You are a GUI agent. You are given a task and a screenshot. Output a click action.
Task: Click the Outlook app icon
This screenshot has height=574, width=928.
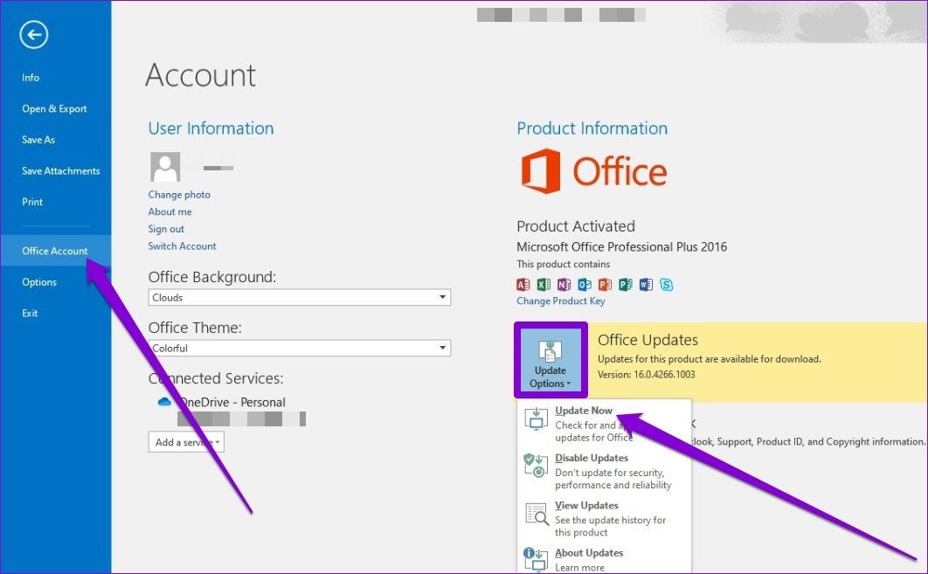click(x=585, y=285)
